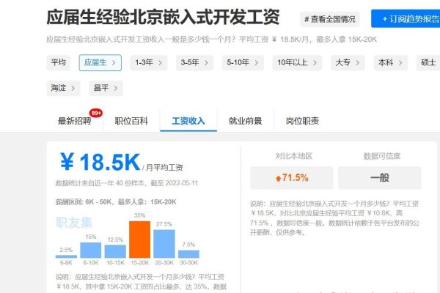Screen dimensions: 440x293
Task: Filter by 大专 education
Action: [348, 62]
